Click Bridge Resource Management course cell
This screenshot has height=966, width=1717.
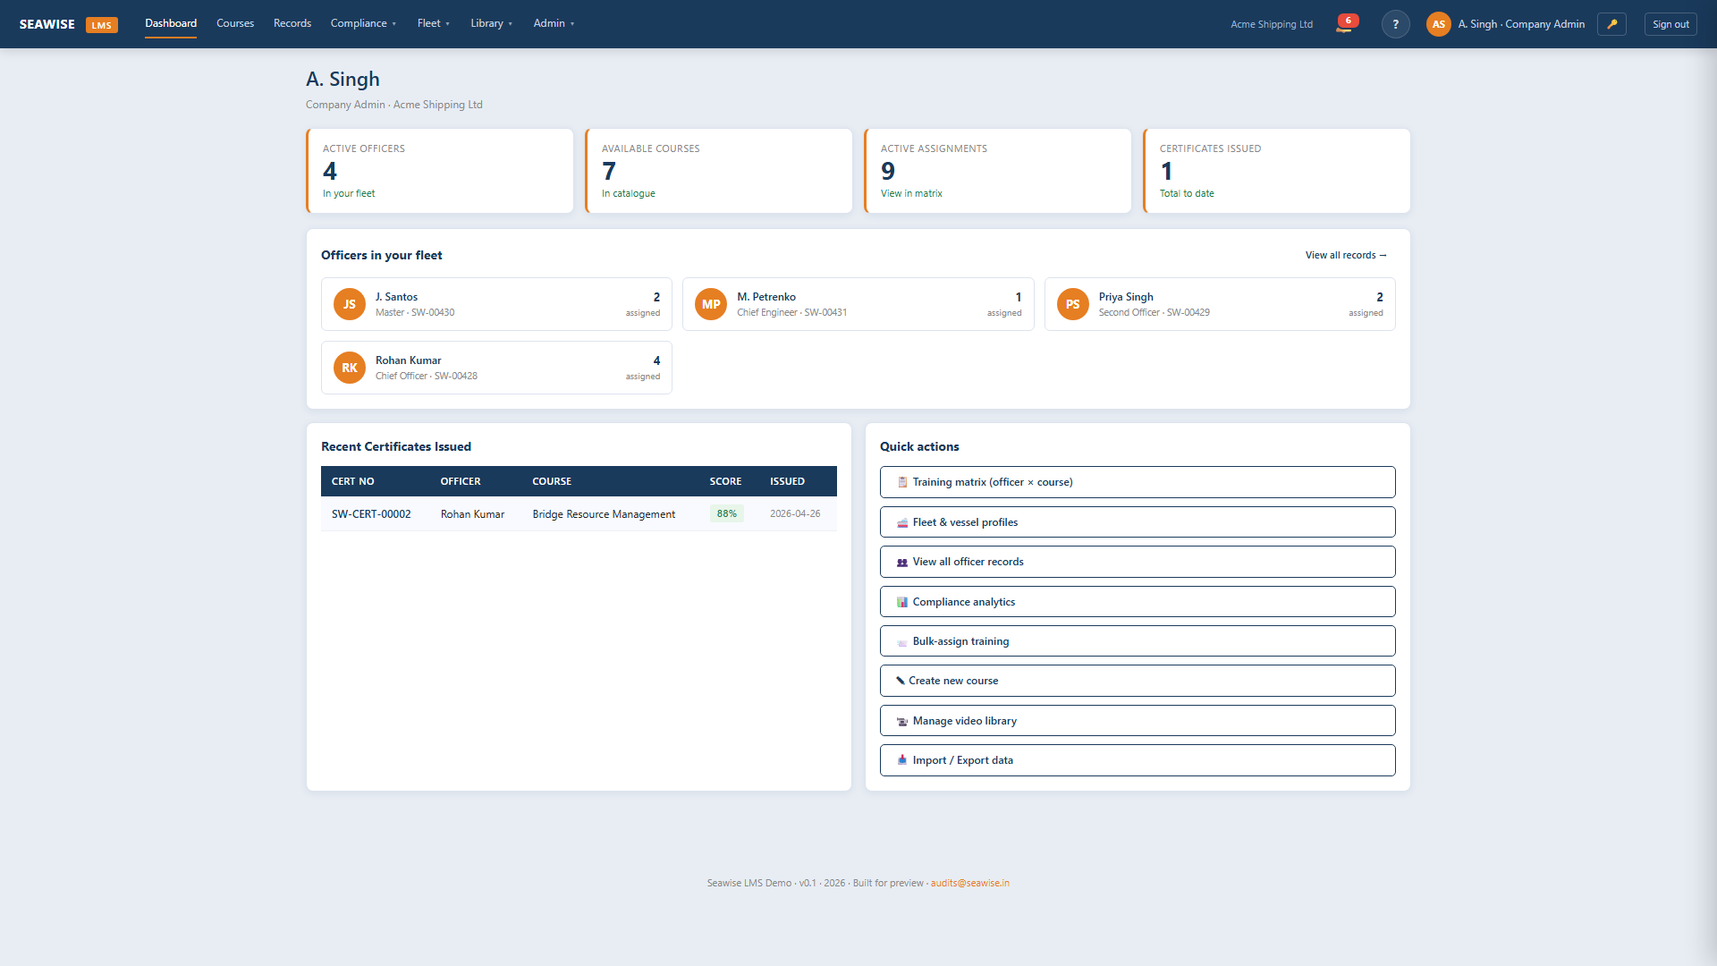point(604,514)
